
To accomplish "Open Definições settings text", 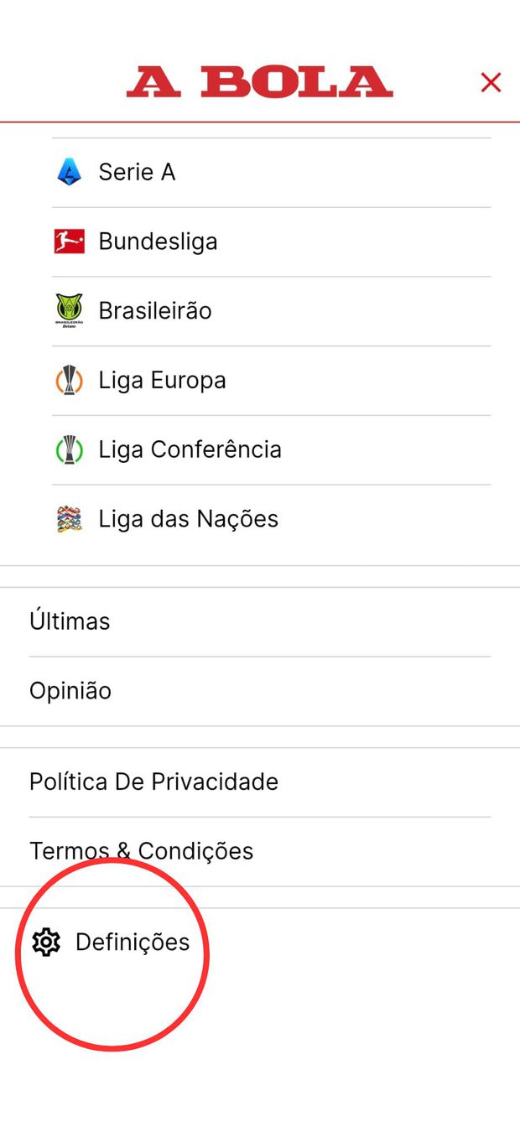I will click(133, 943).
